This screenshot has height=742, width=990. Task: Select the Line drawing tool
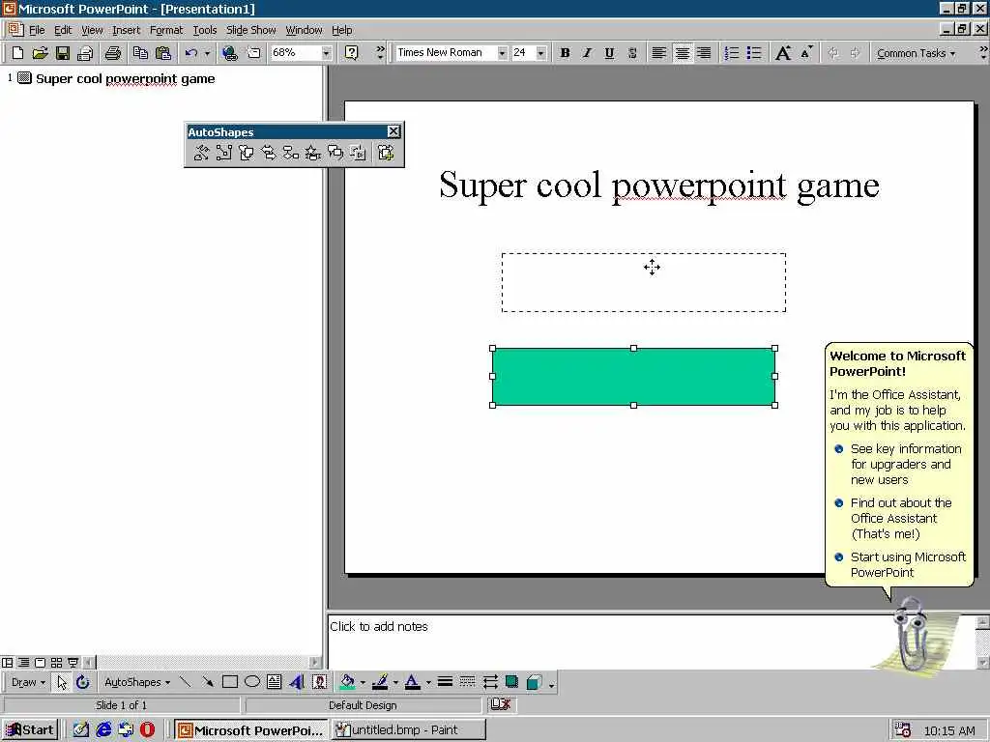(185, 682)
